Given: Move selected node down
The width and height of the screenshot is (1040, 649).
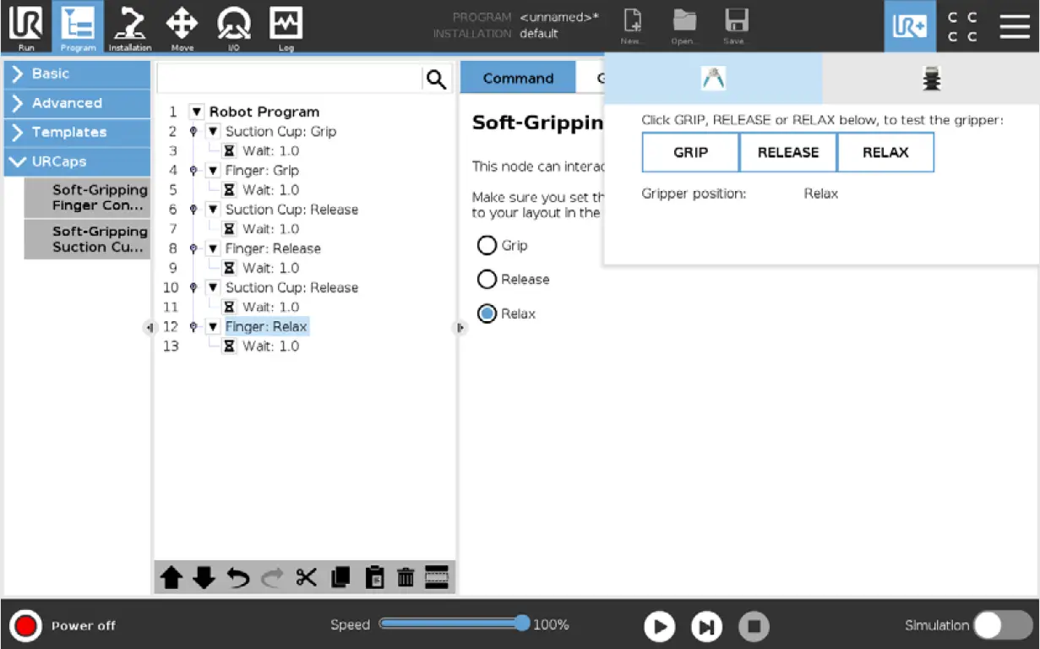Looking at the screenshot, I should [204, 578].
